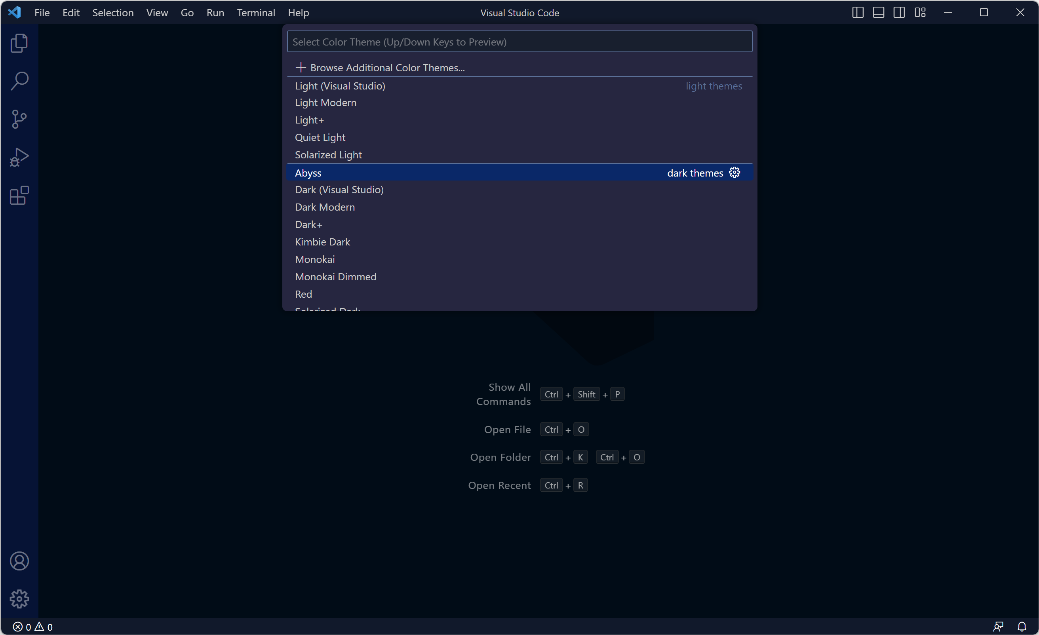Open Run and Debug view
This screenshot has width=1039, height=635.
19,157
